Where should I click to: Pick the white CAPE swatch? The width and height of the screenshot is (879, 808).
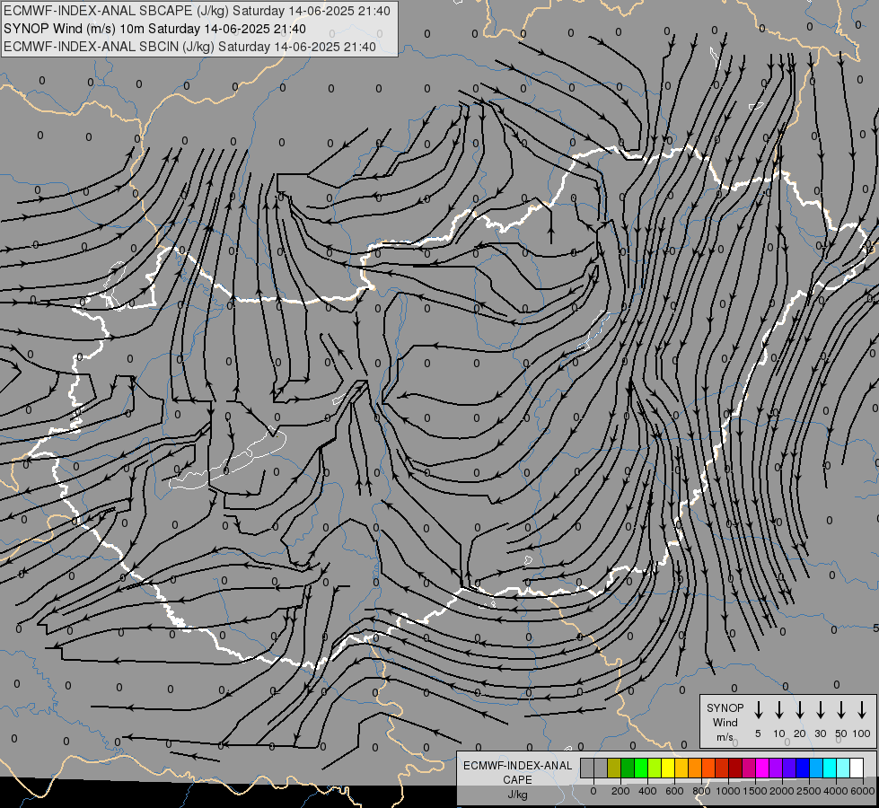(856, 768)
